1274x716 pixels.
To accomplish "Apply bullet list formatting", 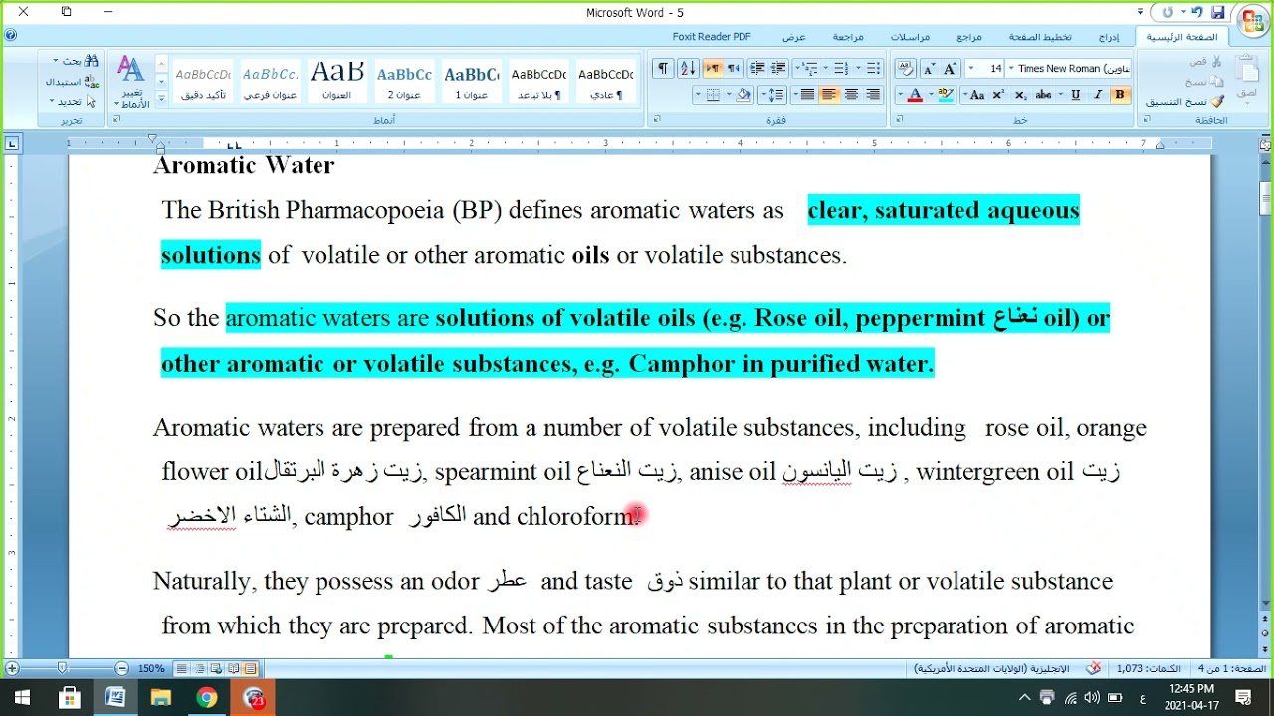I will (x=873, y=68).
